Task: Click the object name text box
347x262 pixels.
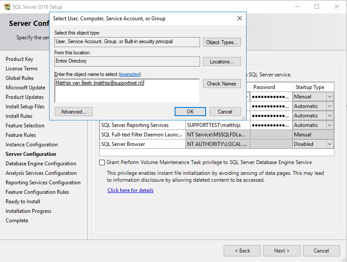Action: pyautogui.click(x=127, y=91)
